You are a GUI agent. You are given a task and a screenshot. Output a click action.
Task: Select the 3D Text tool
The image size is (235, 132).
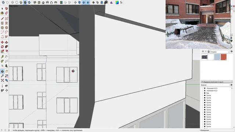(x=7, y=66)
